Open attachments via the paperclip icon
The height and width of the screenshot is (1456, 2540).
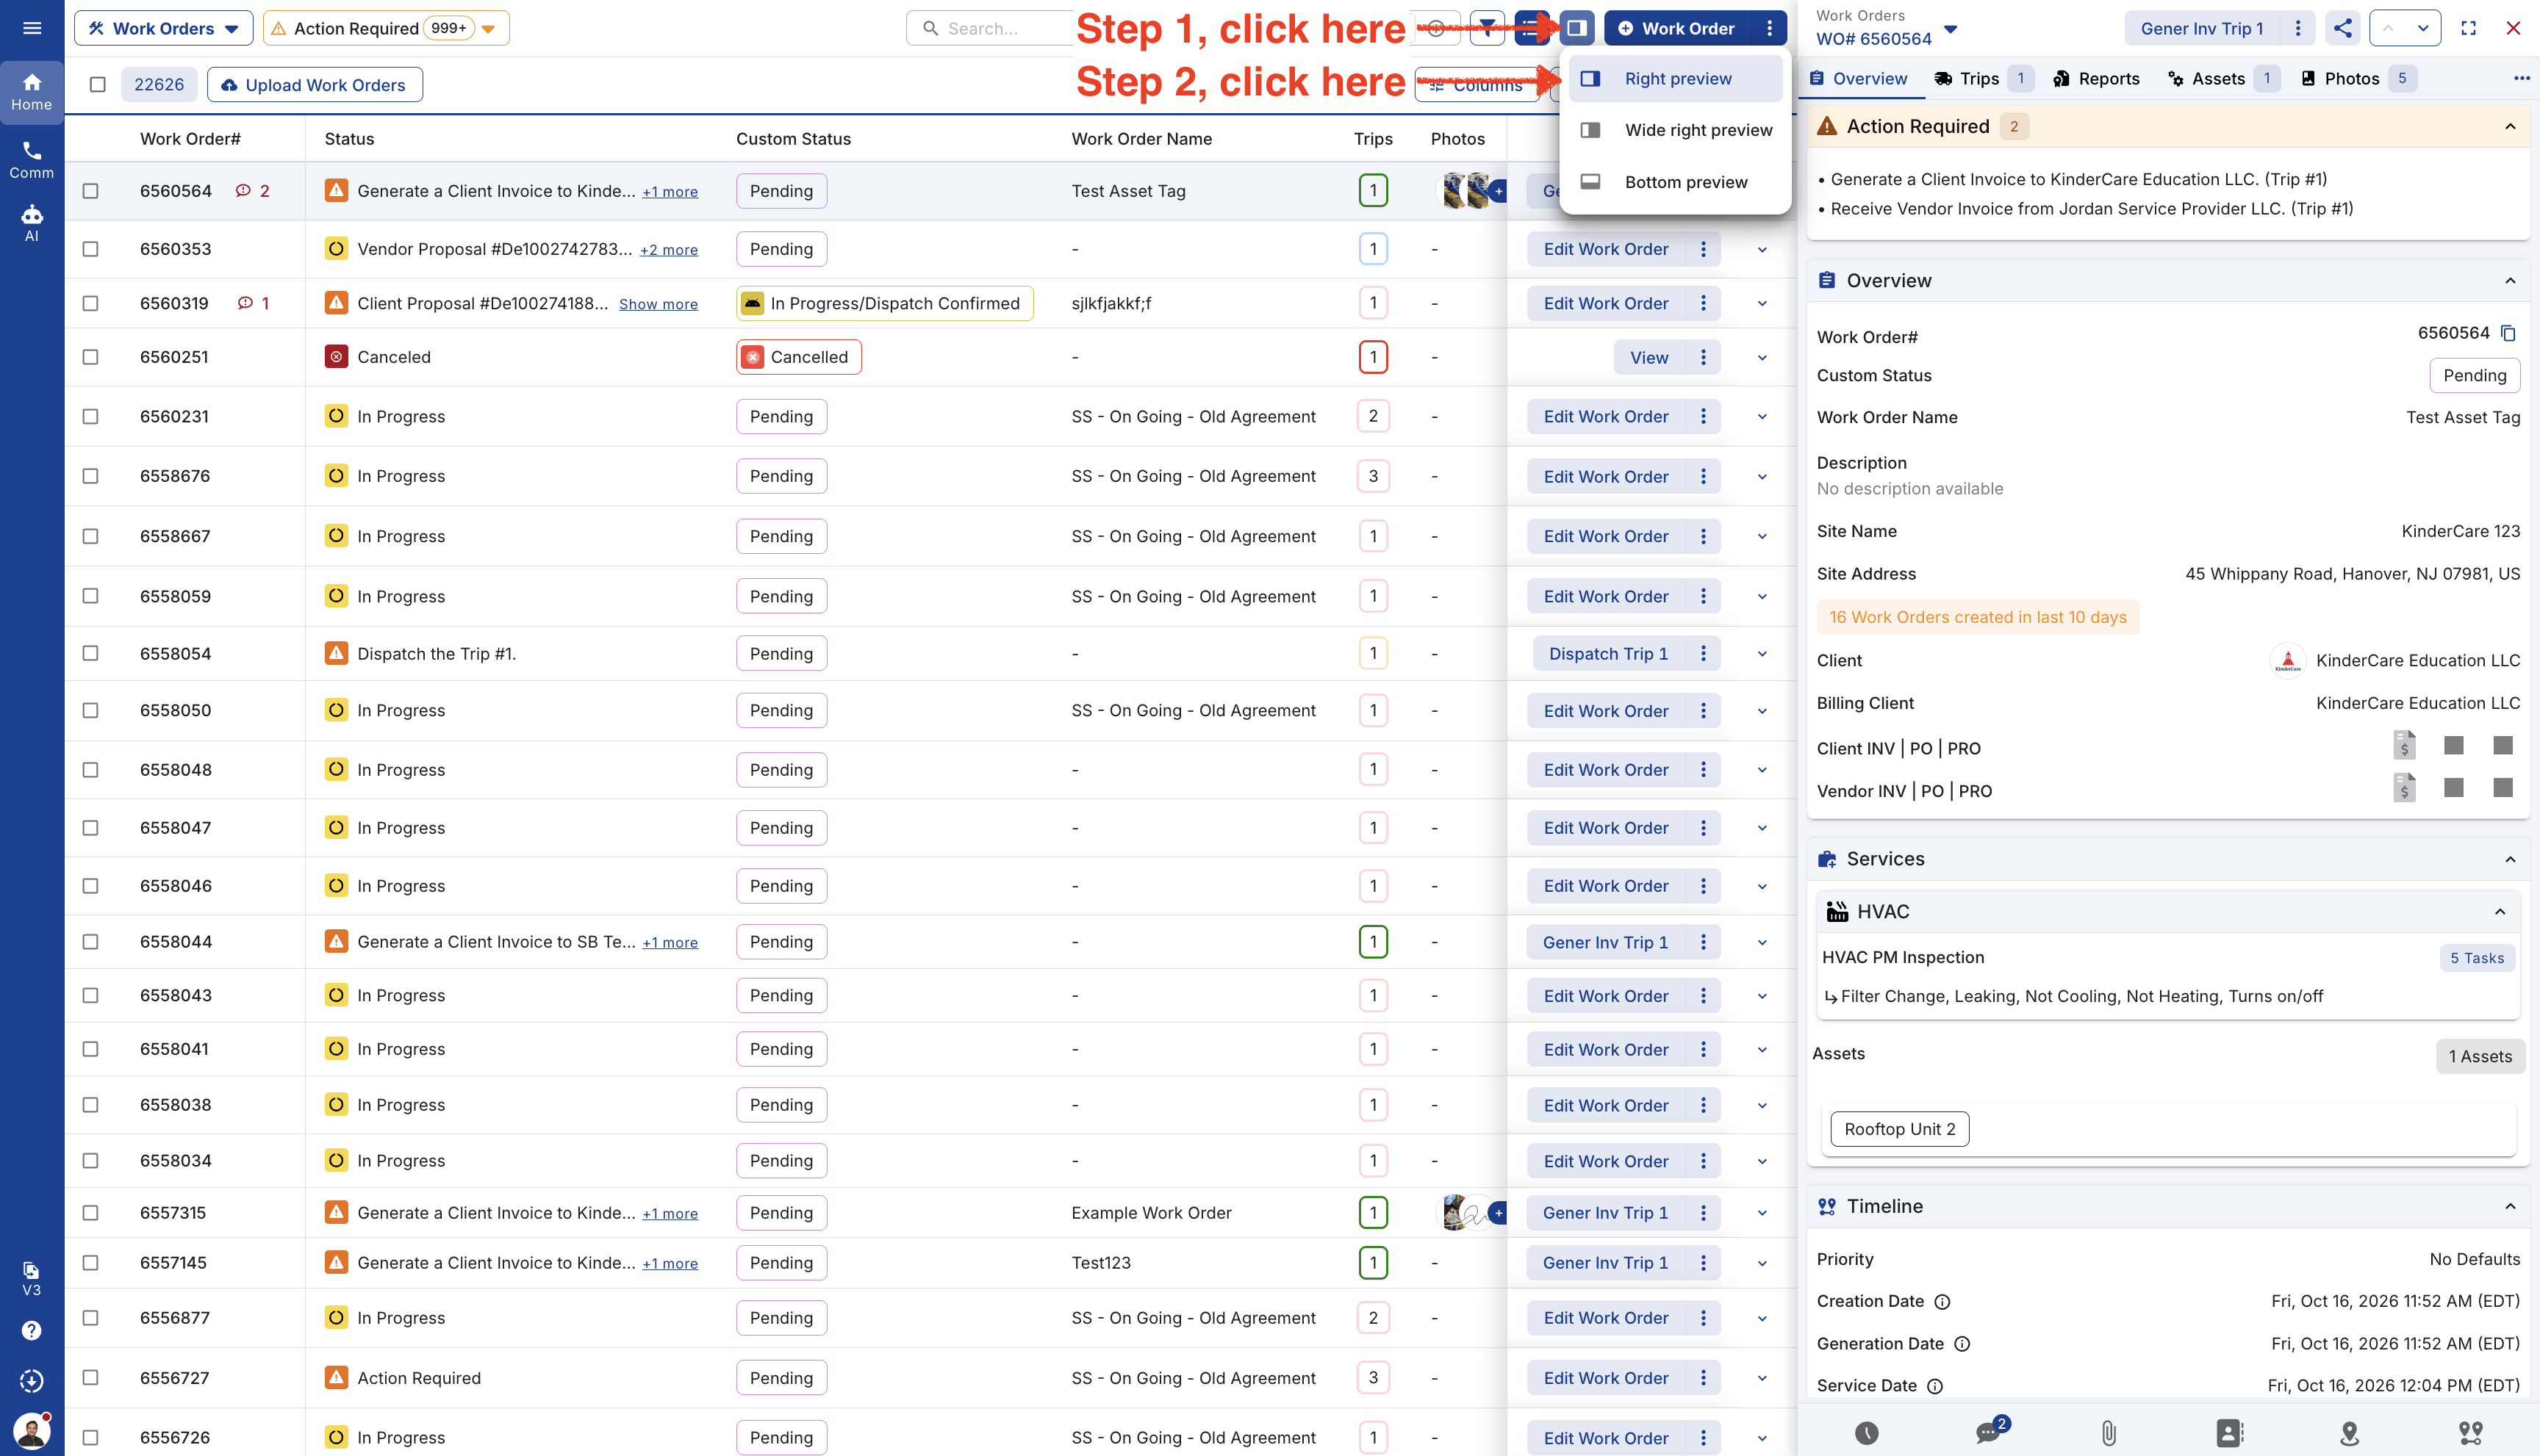tap(2109, 1433)
